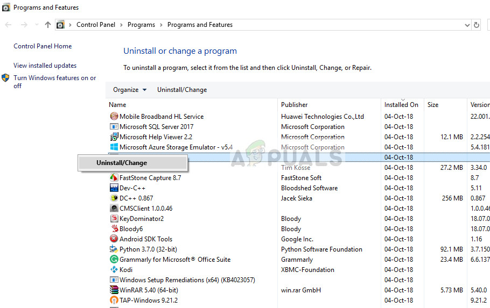Go up one level with up arrow
The image size is (490, 308).
(x=48, y=25)
